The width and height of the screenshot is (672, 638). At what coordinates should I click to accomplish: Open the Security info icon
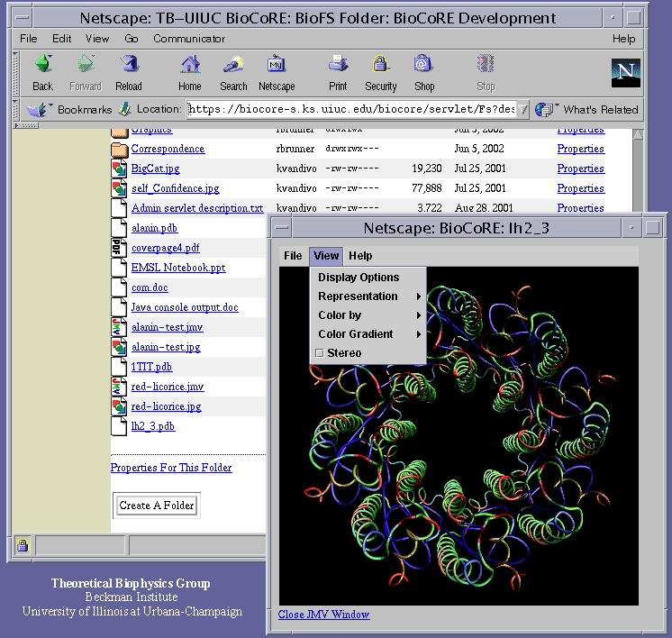pyautogui.click(x=380, y=65)
